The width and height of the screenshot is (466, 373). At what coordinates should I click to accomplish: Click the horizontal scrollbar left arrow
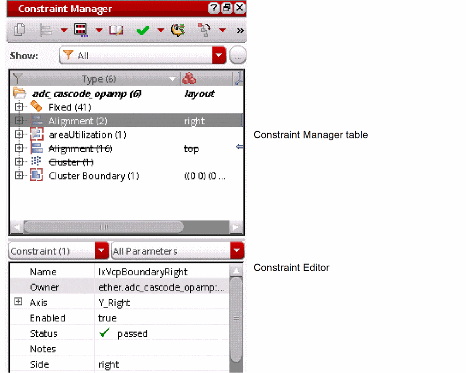pos(17,227)
